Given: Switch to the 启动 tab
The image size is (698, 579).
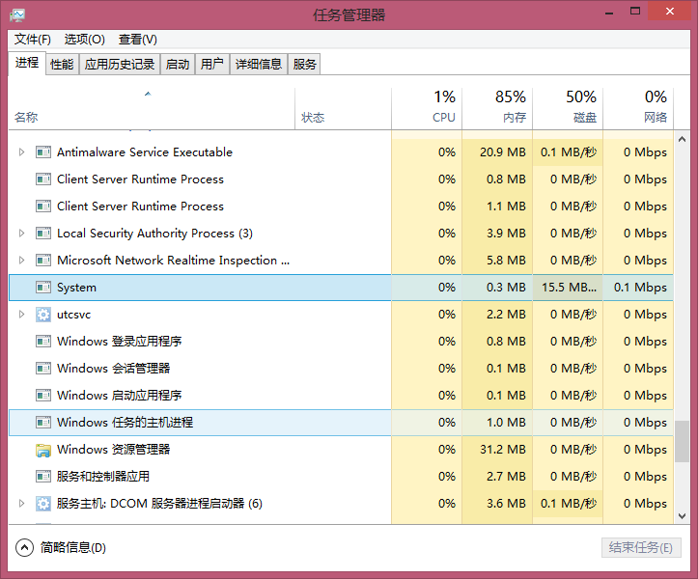Looking at the screenshot, I should [x=178, y=64].
